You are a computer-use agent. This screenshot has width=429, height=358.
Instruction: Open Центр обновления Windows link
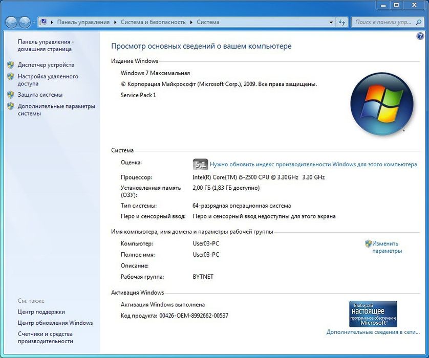tap(55, 323)
